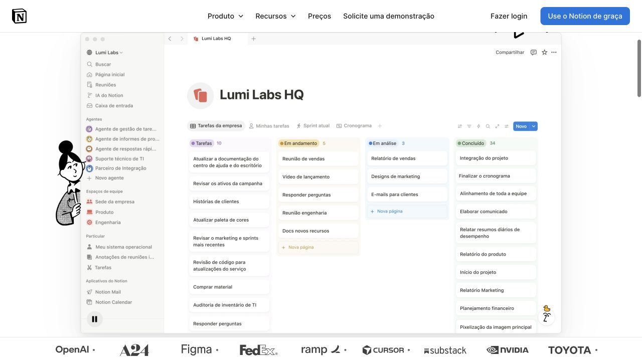The height and width of the screenshot is (361, 642).
Task: Open the three-dot page menu
Action: tap(554, 52)
